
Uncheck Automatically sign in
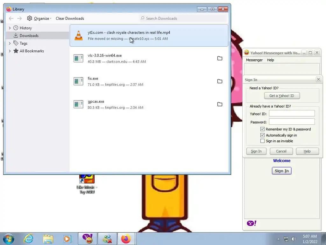click(x=262, y=135)
